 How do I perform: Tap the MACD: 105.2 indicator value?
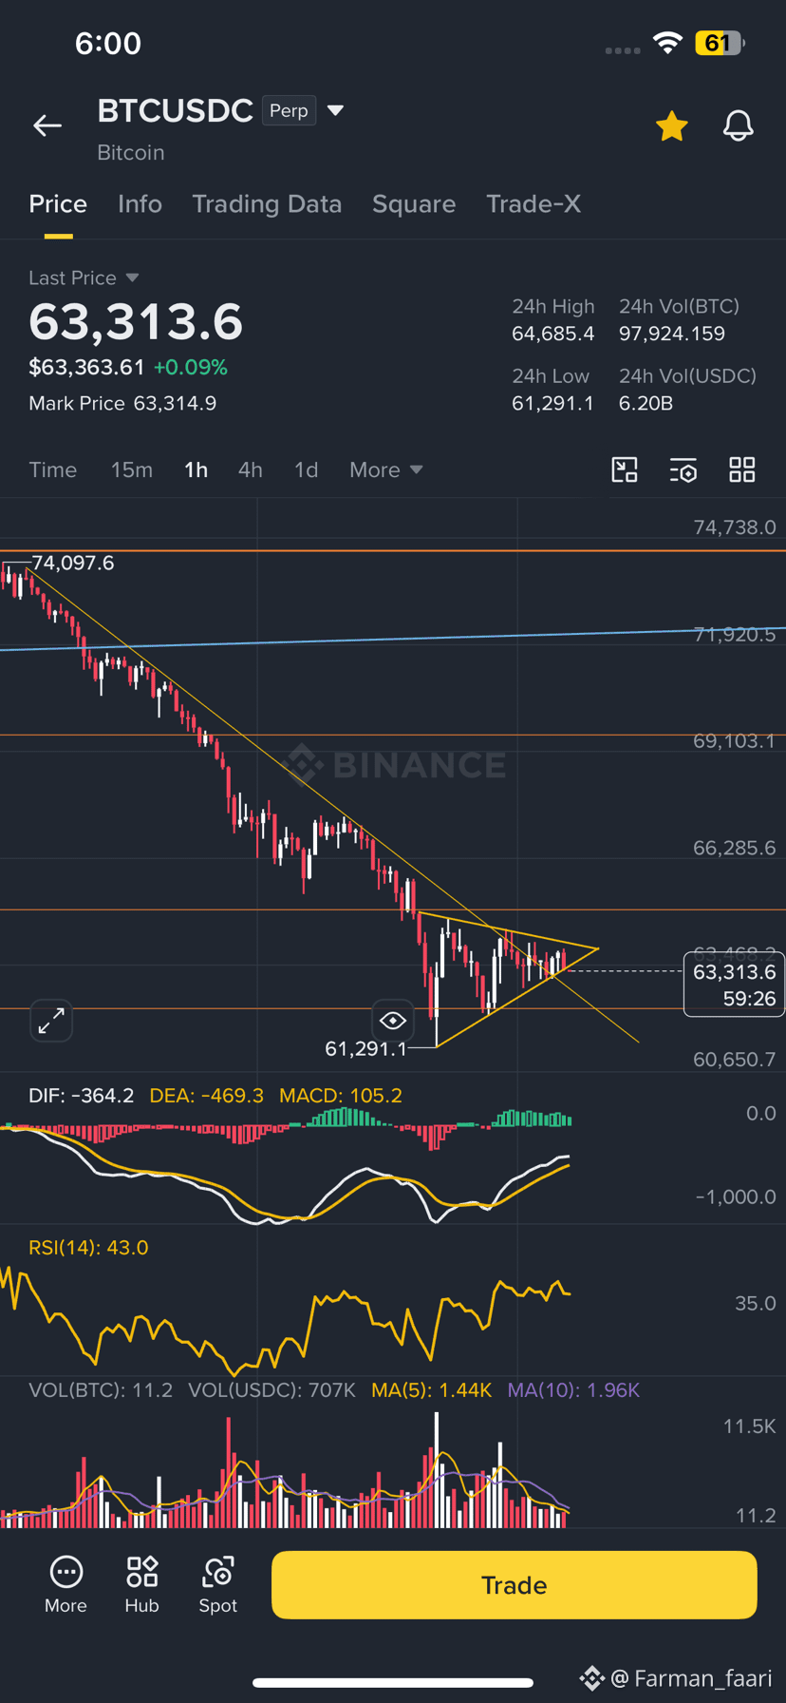point(341,1095)
